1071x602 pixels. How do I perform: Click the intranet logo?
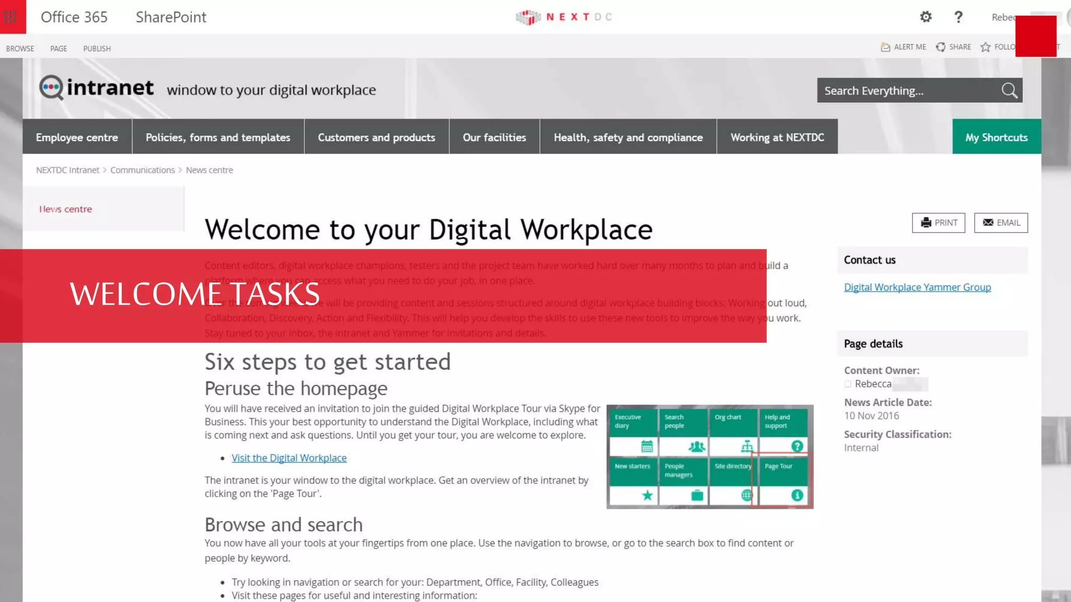(97, 88)
